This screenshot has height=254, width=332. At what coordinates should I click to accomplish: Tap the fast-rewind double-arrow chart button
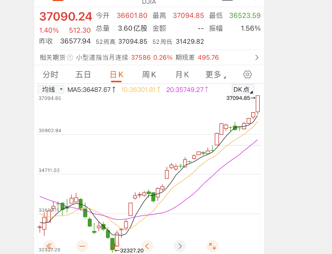coord(49,246)
